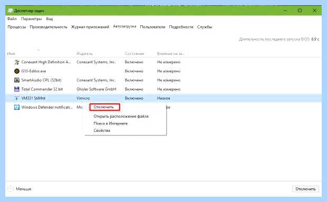Open the Вид menu
The width and height of the screenshot is (327, 202).
[x=50, y=19]
